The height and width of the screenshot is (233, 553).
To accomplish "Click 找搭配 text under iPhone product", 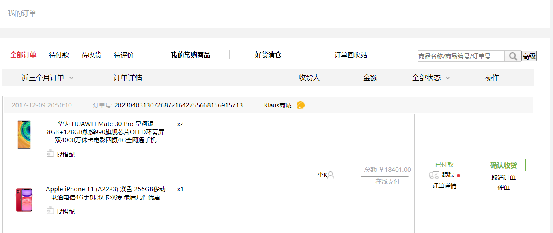I will 65,212.
